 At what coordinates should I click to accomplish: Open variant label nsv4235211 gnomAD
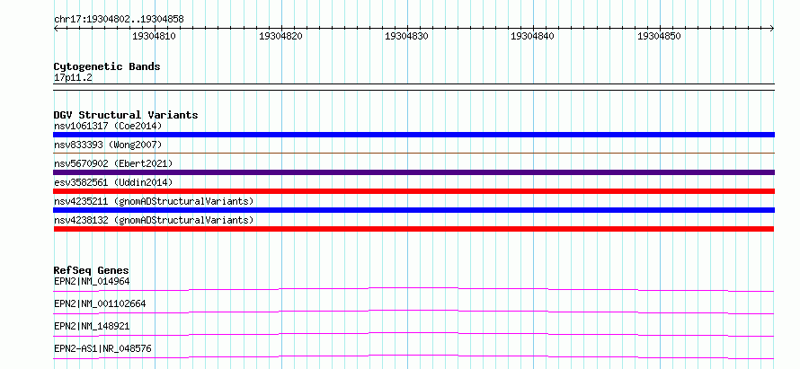tap(154, 201)
